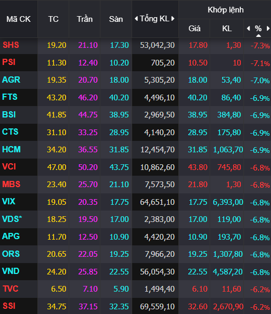
Task: Click the Tổng KL column header
Action: pyautogui.click(x=154, y=19)
